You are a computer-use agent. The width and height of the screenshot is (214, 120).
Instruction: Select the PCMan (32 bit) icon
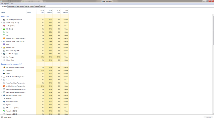coord(4,48)
